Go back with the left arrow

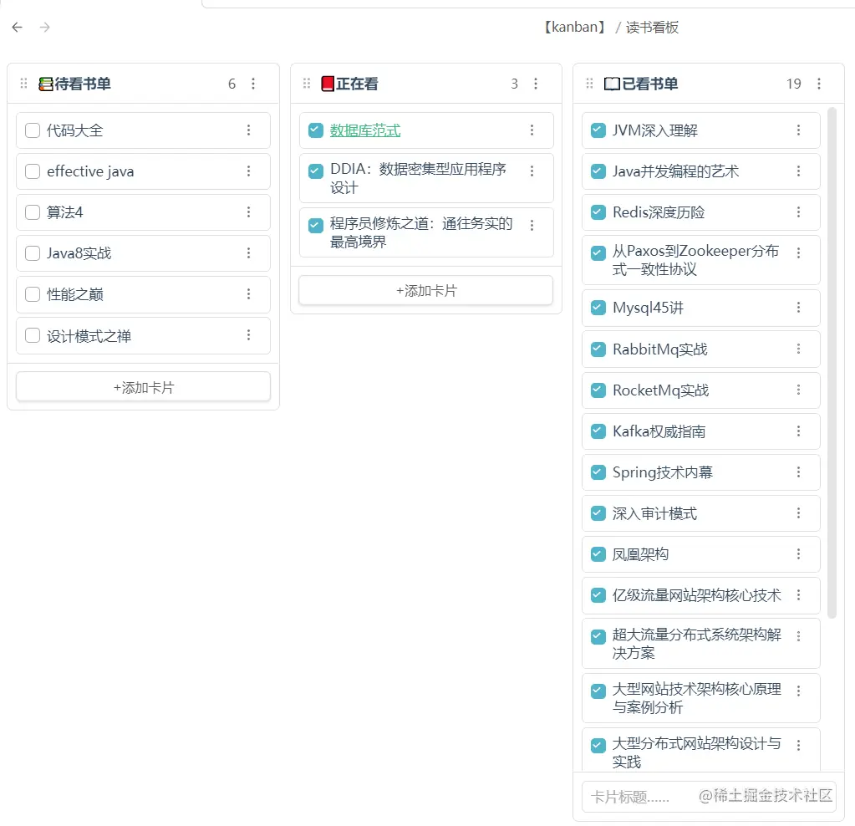[x=18, y=28]
